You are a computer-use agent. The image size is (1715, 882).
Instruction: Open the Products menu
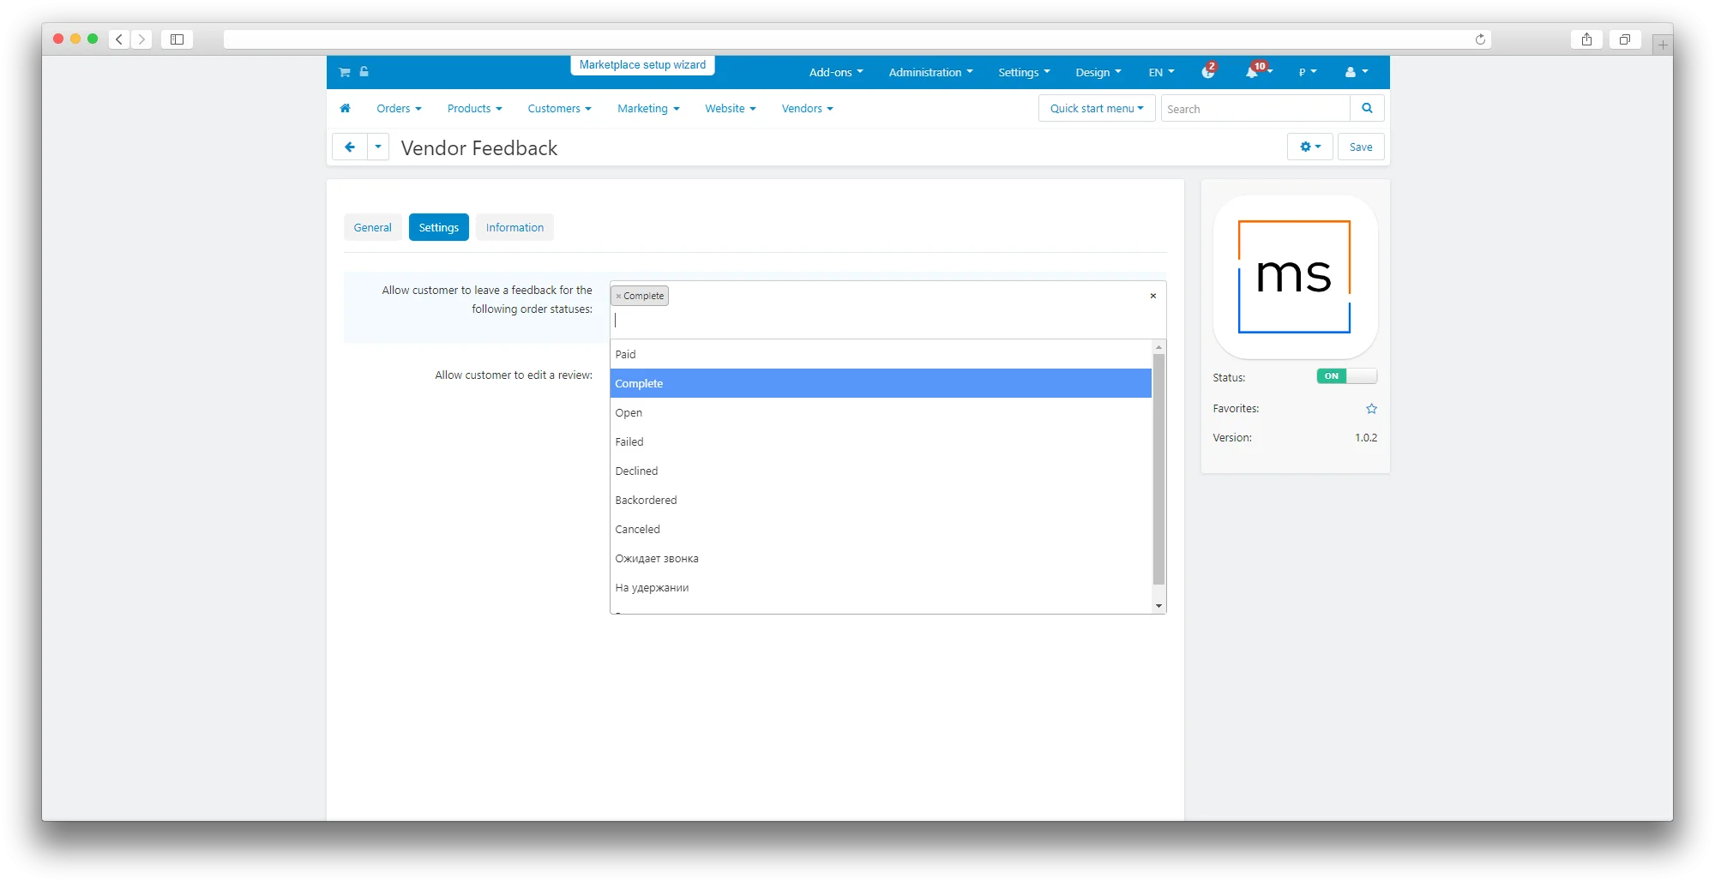pyautogui.click(x=474, y=108)
